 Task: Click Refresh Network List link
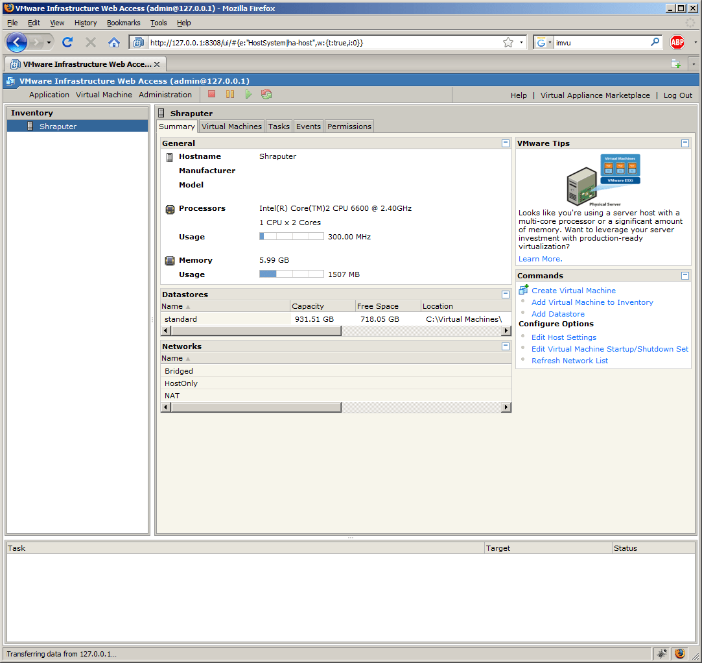point(570,360)
